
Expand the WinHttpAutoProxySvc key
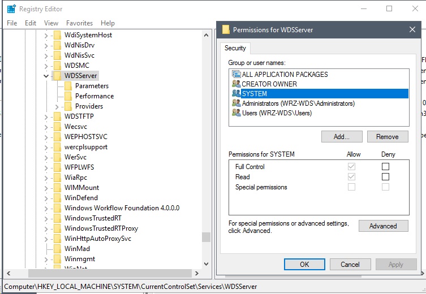[x=46, y=239]
